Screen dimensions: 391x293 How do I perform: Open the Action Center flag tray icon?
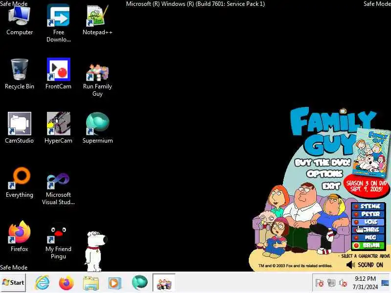tap(319, 283)
